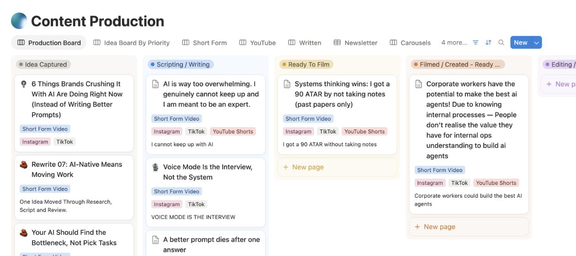Open the Your AI Should Find the Bottleneck card
Image resolution: width=576 pixels, height=256 pixels.
74,240
